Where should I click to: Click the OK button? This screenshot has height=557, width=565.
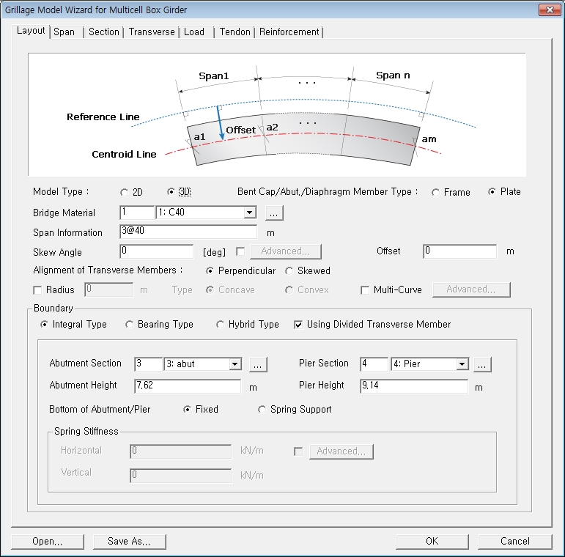pyautogui.click(x=432, y=542)
